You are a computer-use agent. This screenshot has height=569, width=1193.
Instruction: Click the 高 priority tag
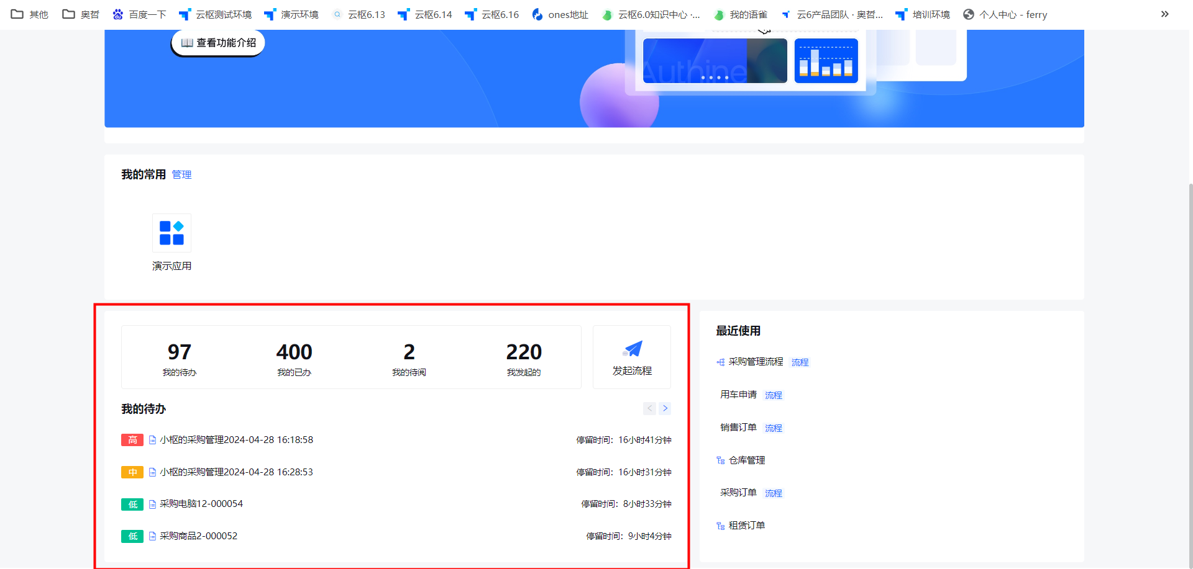tap(132, 440)
